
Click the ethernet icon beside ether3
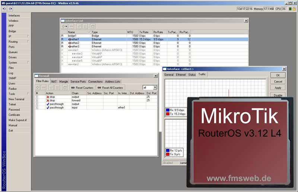point(70,47)
